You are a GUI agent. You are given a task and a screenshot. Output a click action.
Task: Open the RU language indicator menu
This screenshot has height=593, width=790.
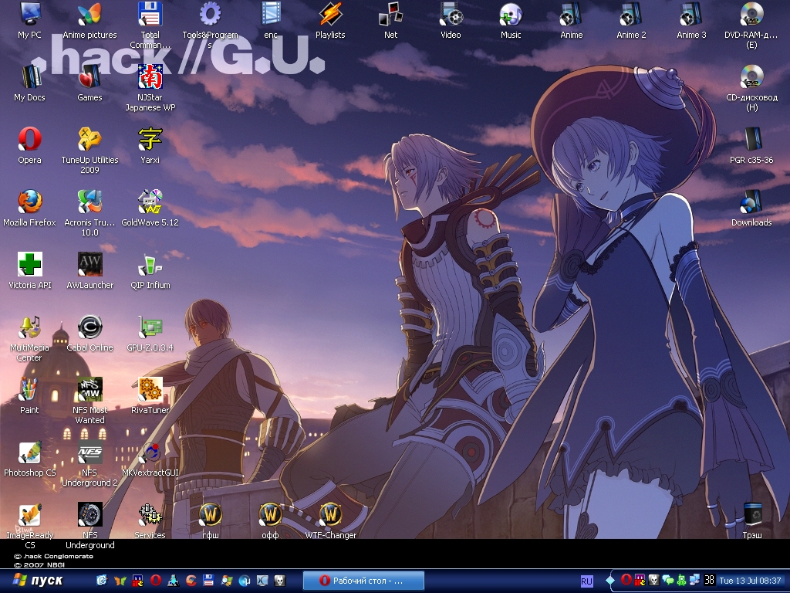point(586,580)
